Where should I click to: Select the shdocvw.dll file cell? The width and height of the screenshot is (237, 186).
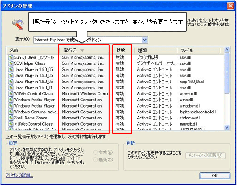point(190,118)
